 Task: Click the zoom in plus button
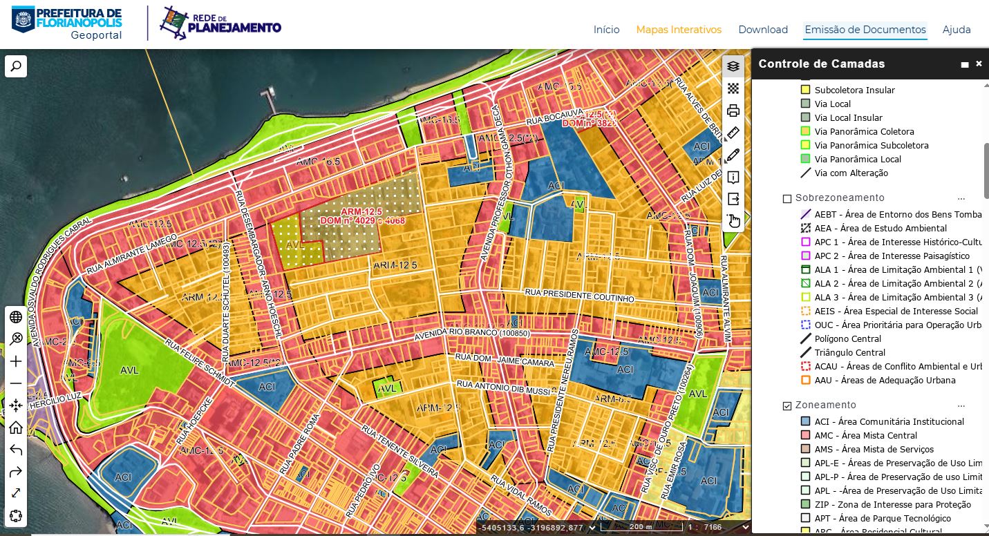(16, 361)
